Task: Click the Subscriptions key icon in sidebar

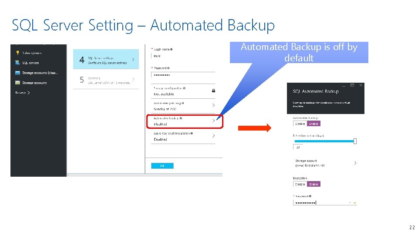Action: (17, 53)
